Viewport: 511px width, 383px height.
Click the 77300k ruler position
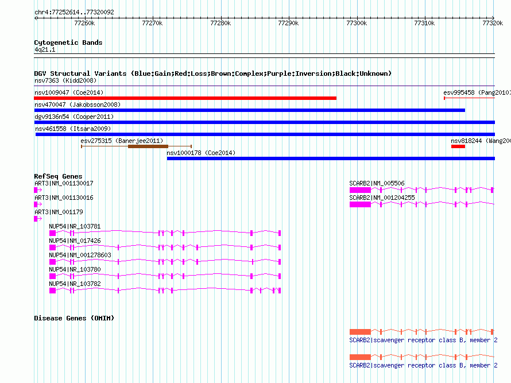pyautogui.click(x=357, y=23)
